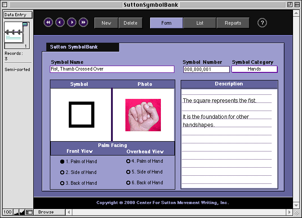Click the SuttonSymbolBank window title
The width and height of the screenshot is (302, 218).
[151, 4]
